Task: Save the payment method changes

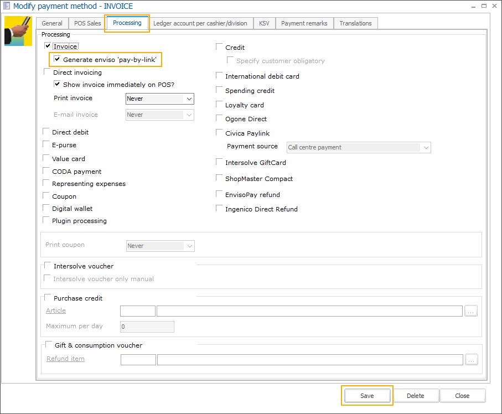Action: (366, 395)
